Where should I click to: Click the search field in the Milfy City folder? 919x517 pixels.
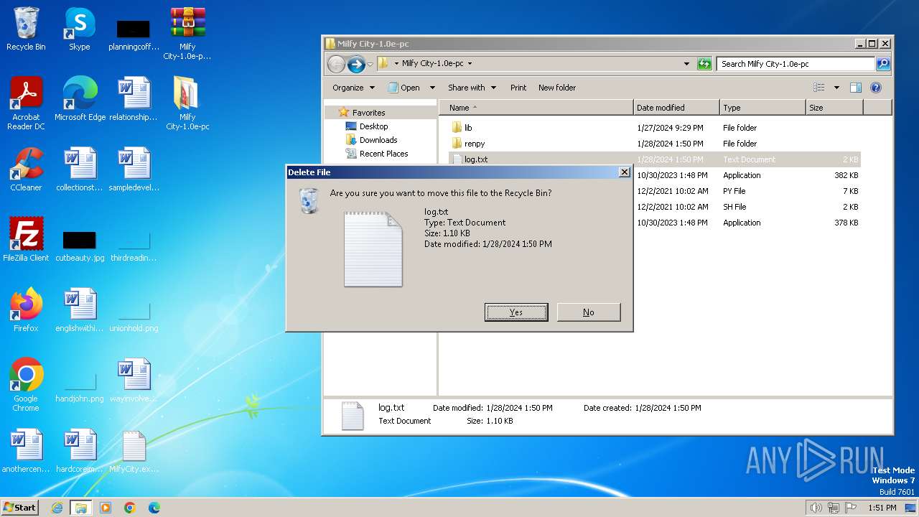coord(796,64)
